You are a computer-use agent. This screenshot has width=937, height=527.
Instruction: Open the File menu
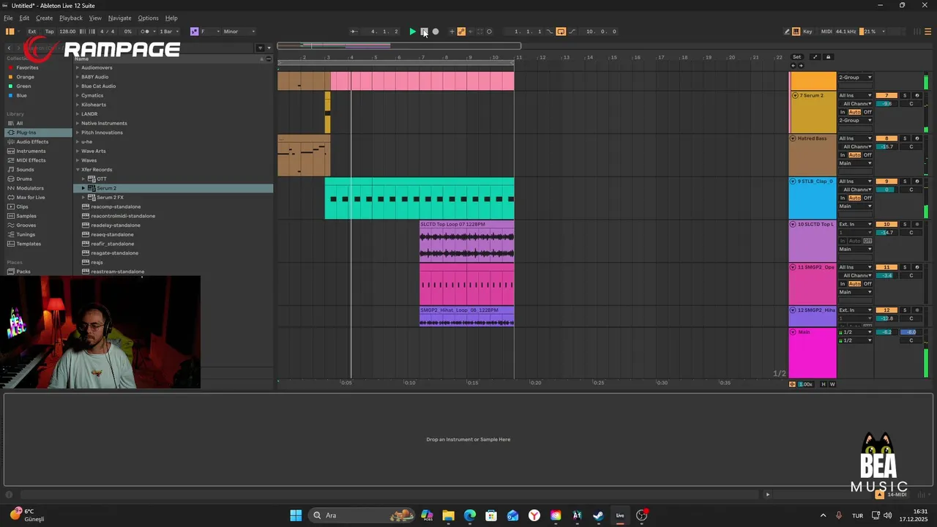tap(8, 18)
